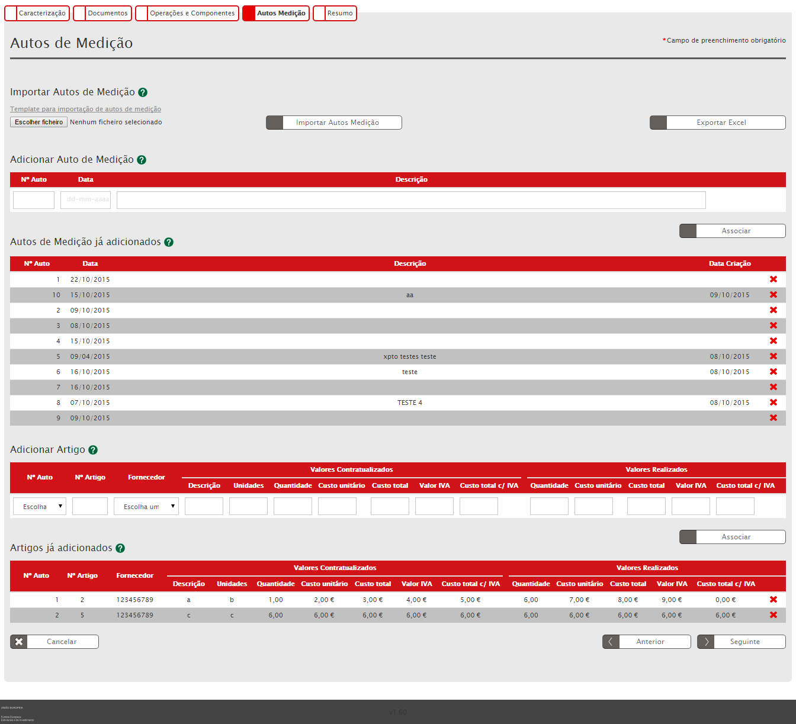Image resolution: width=796 pixels, height=724 pixels.
Task: Delete auto nº 7 dated 16/10/2015
Action: (773, 387)
